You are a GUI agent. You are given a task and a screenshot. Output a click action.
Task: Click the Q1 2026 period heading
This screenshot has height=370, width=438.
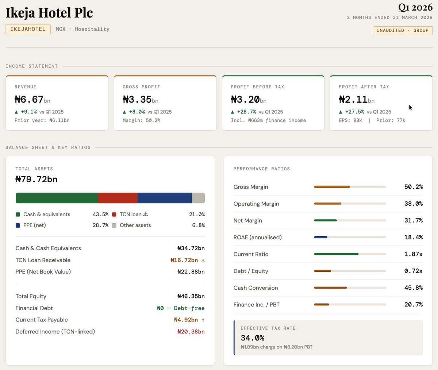415,7
